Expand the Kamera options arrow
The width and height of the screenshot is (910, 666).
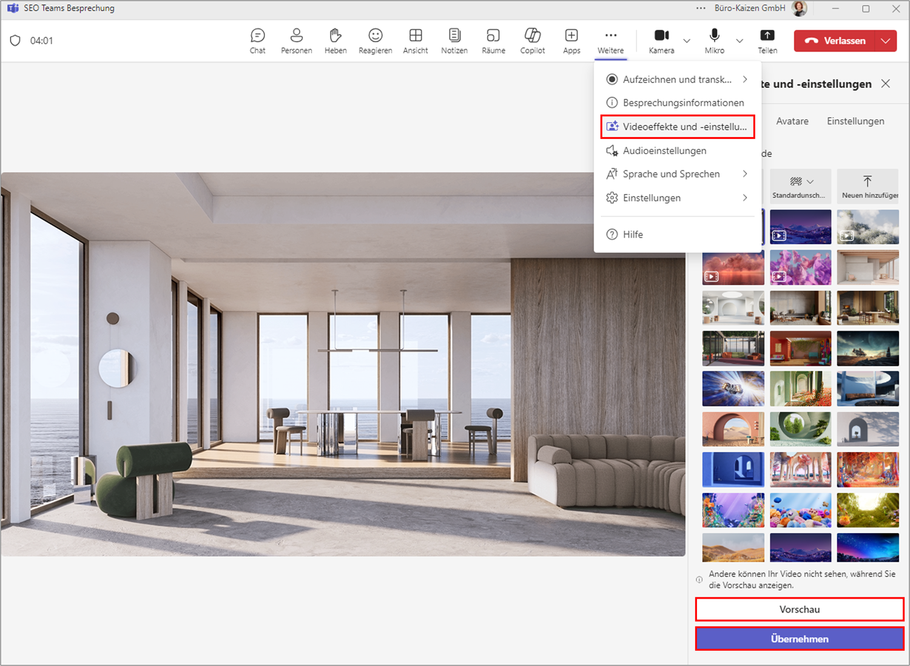click(x=687, y=41)
